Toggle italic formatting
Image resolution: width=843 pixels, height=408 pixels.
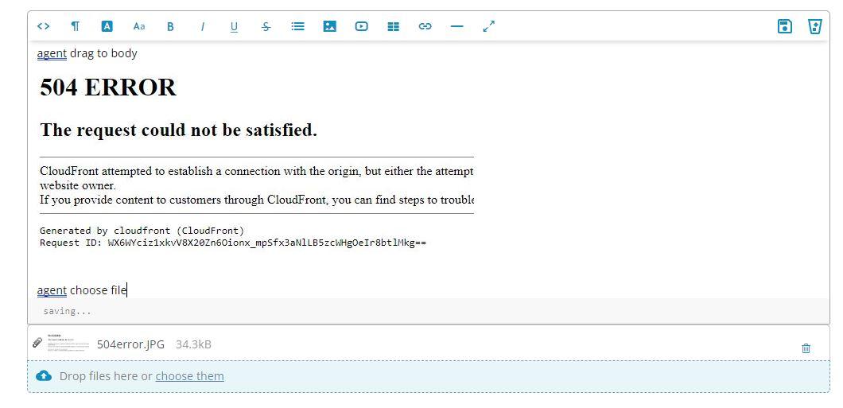coord(202,26)
